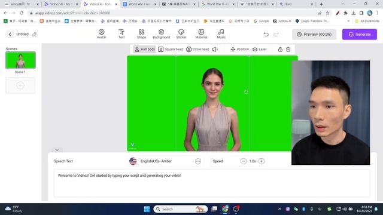Undo the last action
This screenshot has height=215, width=383.
point(266,35)
